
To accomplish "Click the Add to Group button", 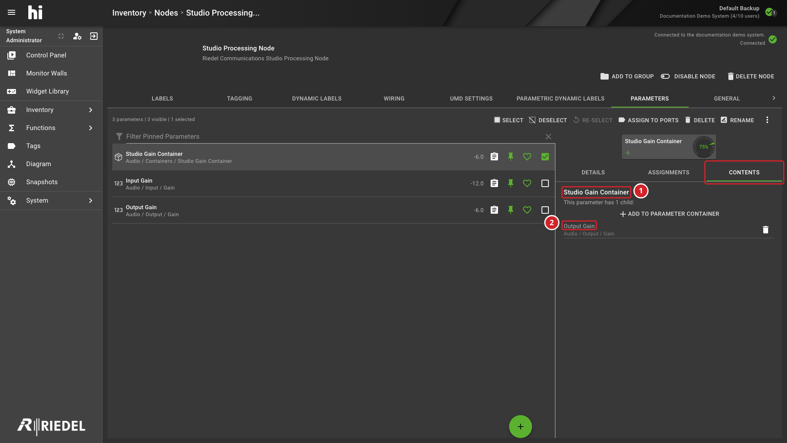I will point(627,76).
